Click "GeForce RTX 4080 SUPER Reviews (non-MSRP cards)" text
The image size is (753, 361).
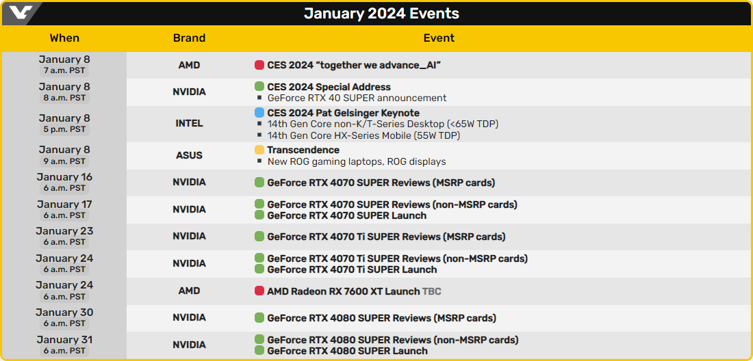pyautogui.click(x=393, y=340)
